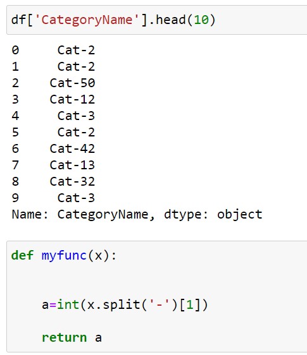Viewport: 307px width, 355px height.
Task: Click the 'dtype: object' output text
Action: 213,214
